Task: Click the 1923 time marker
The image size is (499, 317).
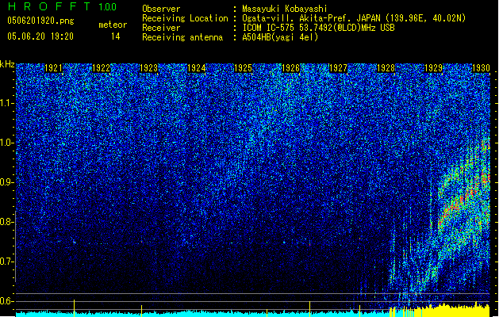Action: pyautogui.click(x=148, y=68)
